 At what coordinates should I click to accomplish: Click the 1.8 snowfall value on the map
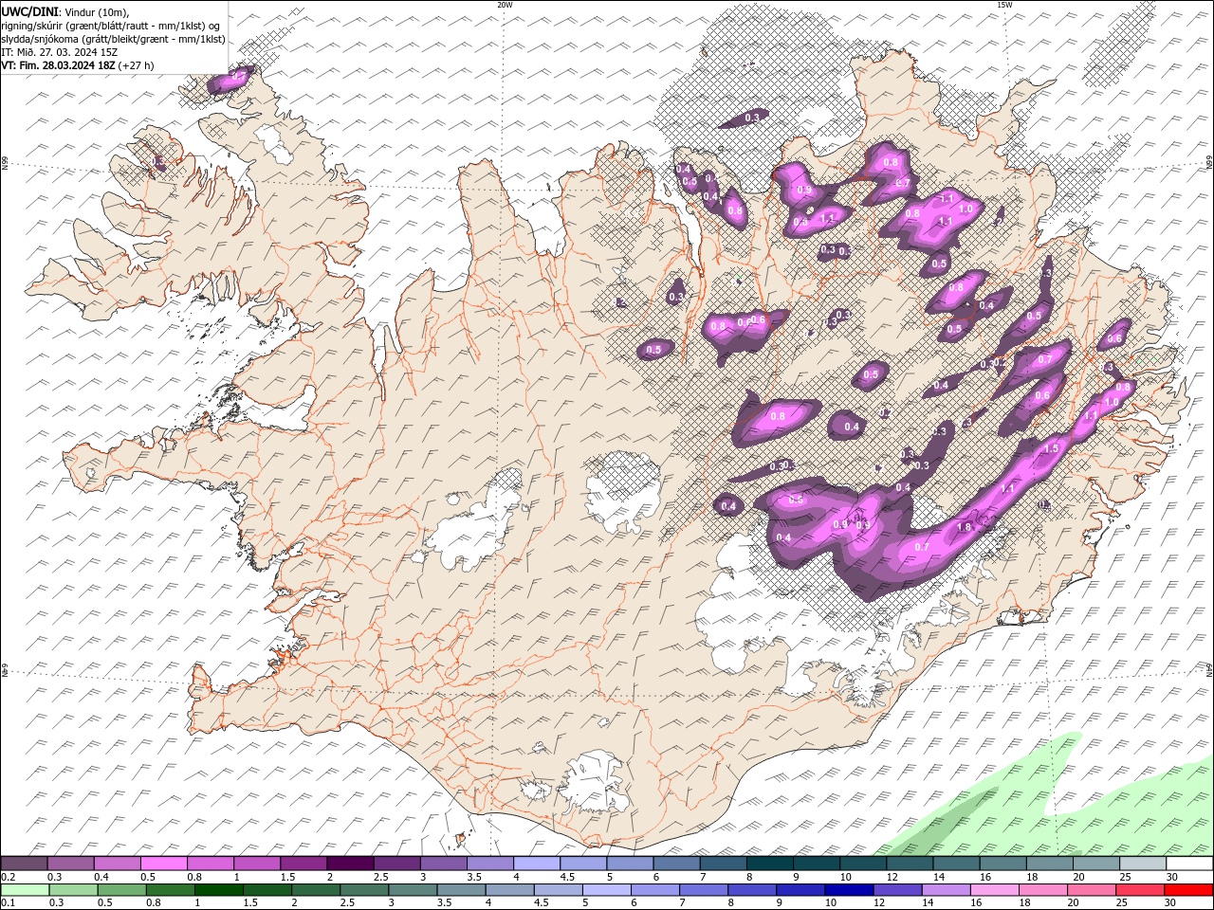965,527
